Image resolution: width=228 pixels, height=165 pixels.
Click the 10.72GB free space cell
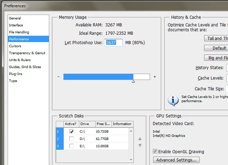[102, 131]
